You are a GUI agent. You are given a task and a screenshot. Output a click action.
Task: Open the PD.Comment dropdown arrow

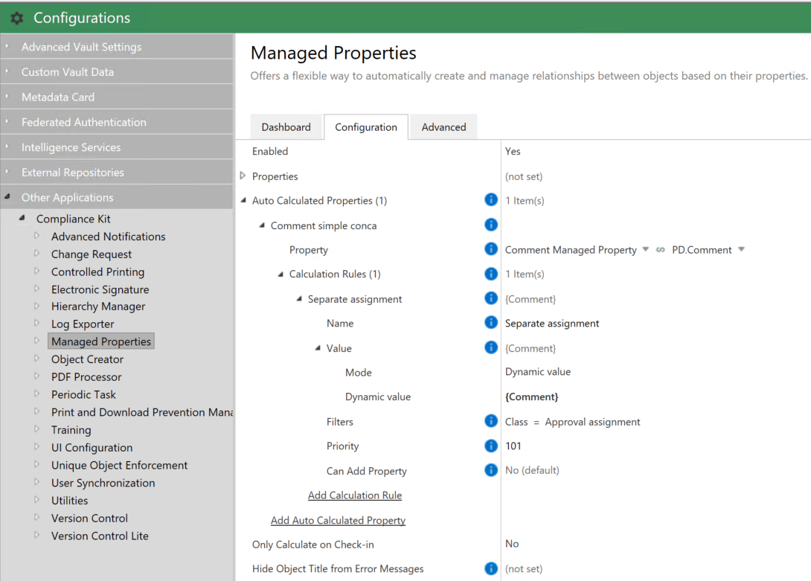(741, 249)
